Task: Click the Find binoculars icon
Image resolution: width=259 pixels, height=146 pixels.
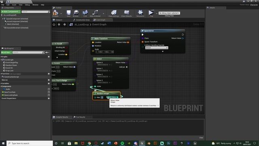Action: pyautogui.click(x=85, y=13)
